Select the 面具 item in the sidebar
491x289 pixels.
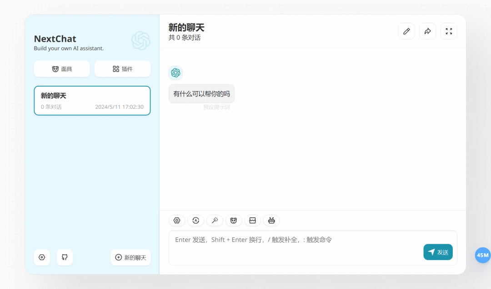point(62,69)
